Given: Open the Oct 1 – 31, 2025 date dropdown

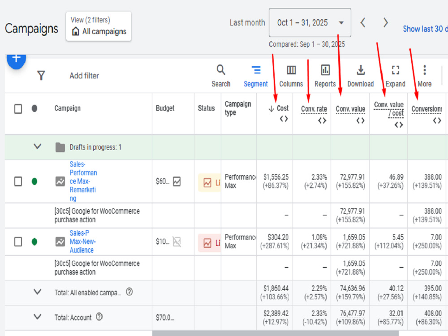Looking at the screenshot, I should 310,22.
